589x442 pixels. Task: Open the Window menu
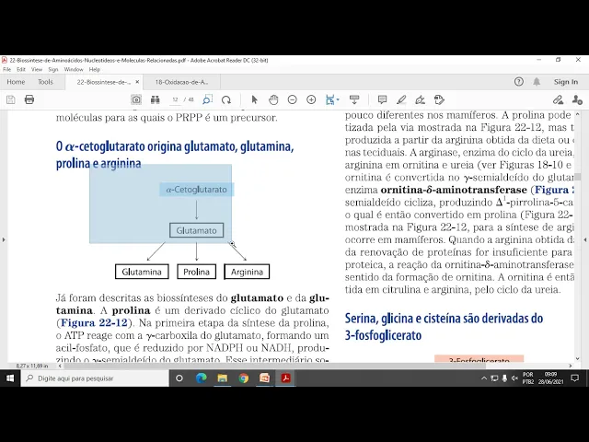pos(74,70)
